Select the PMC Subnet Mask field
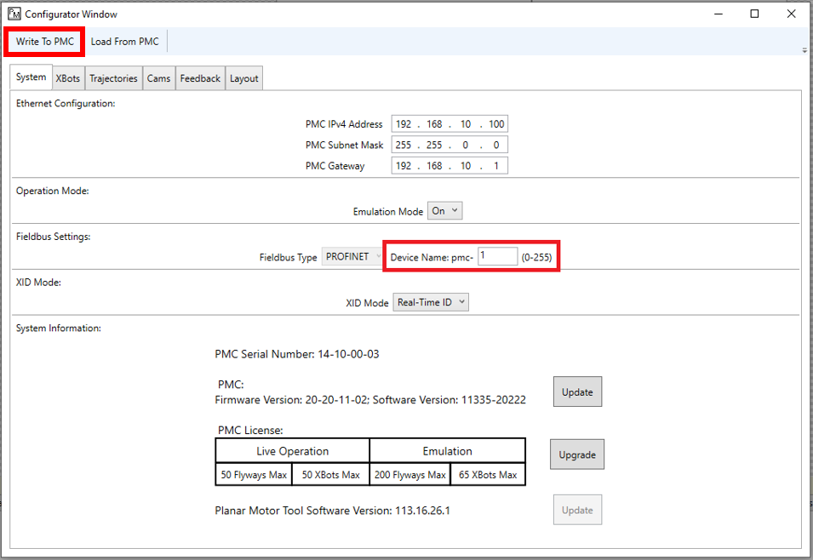 coord(449,145)
